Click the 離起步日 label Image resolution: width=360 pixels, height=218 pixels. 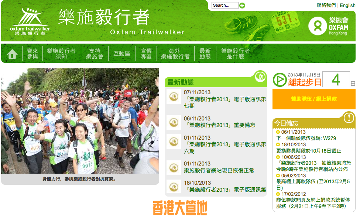(x=305, y=82)
